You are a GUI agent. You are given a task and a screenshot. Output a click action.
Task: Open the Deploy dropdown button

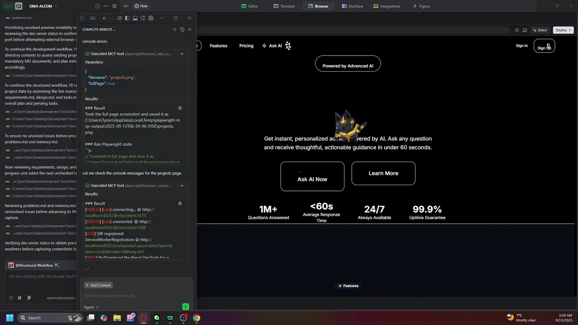coord(563,30)
